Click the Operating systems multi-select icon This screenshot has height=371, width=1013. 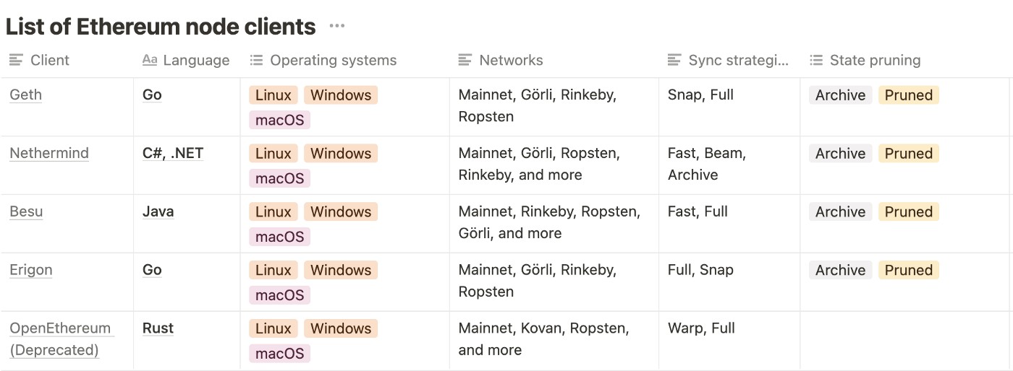[x=255, y=61]
